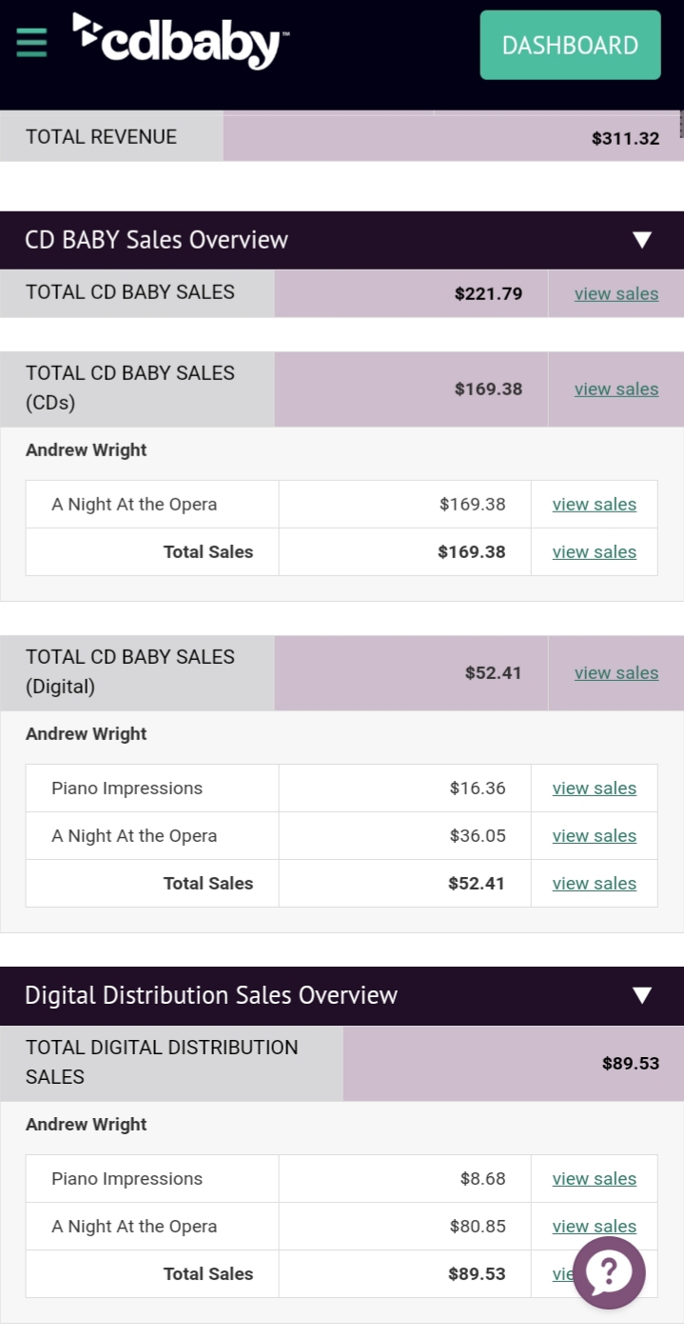View sales for A Night At the Opera $169.38
The width and height of the screenshot is (684, 1339).
[x=595, y=505]
